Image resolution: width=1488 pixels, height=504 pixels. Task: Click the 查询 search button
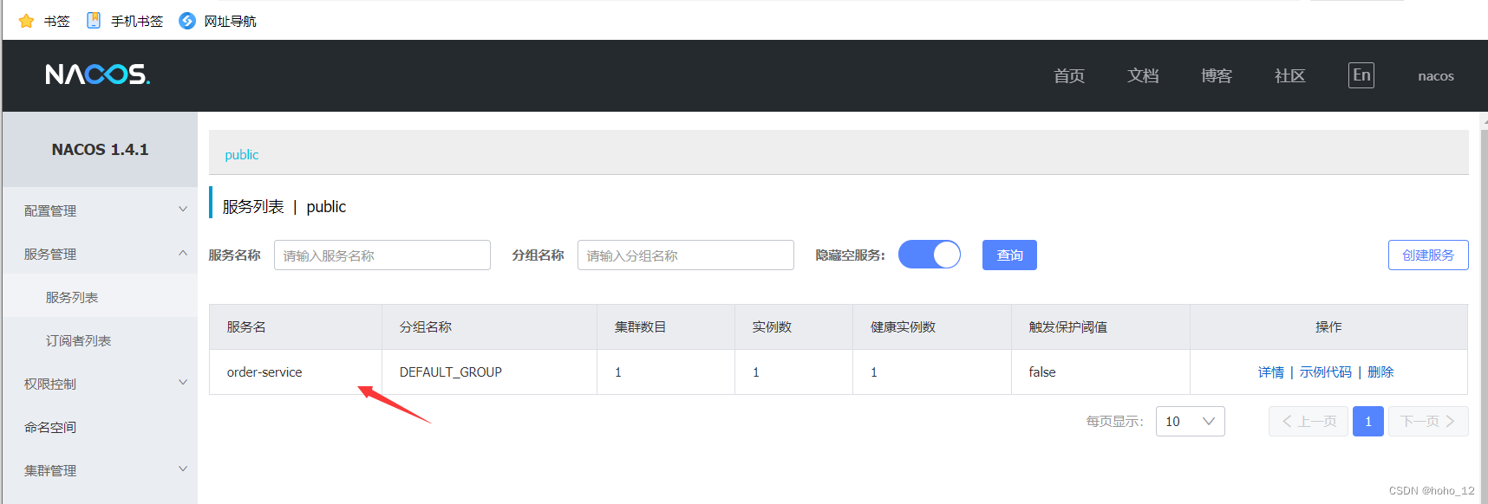1009,255
